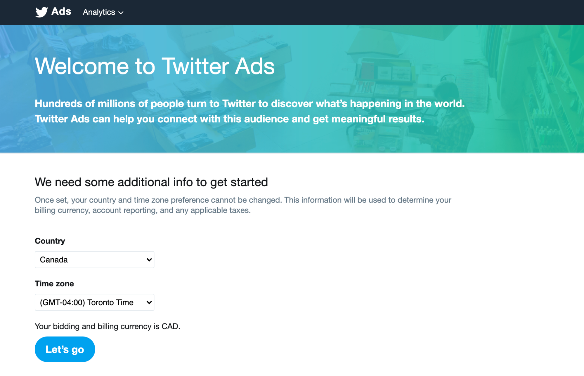Click the 'Hundreds of millions of people' tagline
The image size is (584, 376).
click(x=250, y=111)
